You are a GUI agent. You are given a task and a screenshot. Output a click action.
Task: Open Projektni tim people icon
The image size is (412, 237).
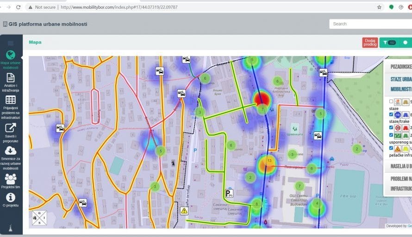click(11, 178)
